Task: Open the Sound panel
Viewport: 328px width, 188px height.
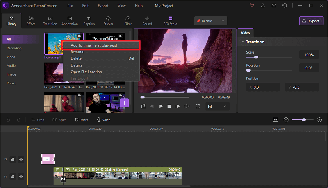Action: pos(147,21)
